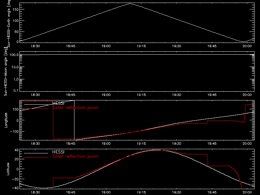
Task: Click the 20:00 time label under Longitude plot
Action: point(247,143)
